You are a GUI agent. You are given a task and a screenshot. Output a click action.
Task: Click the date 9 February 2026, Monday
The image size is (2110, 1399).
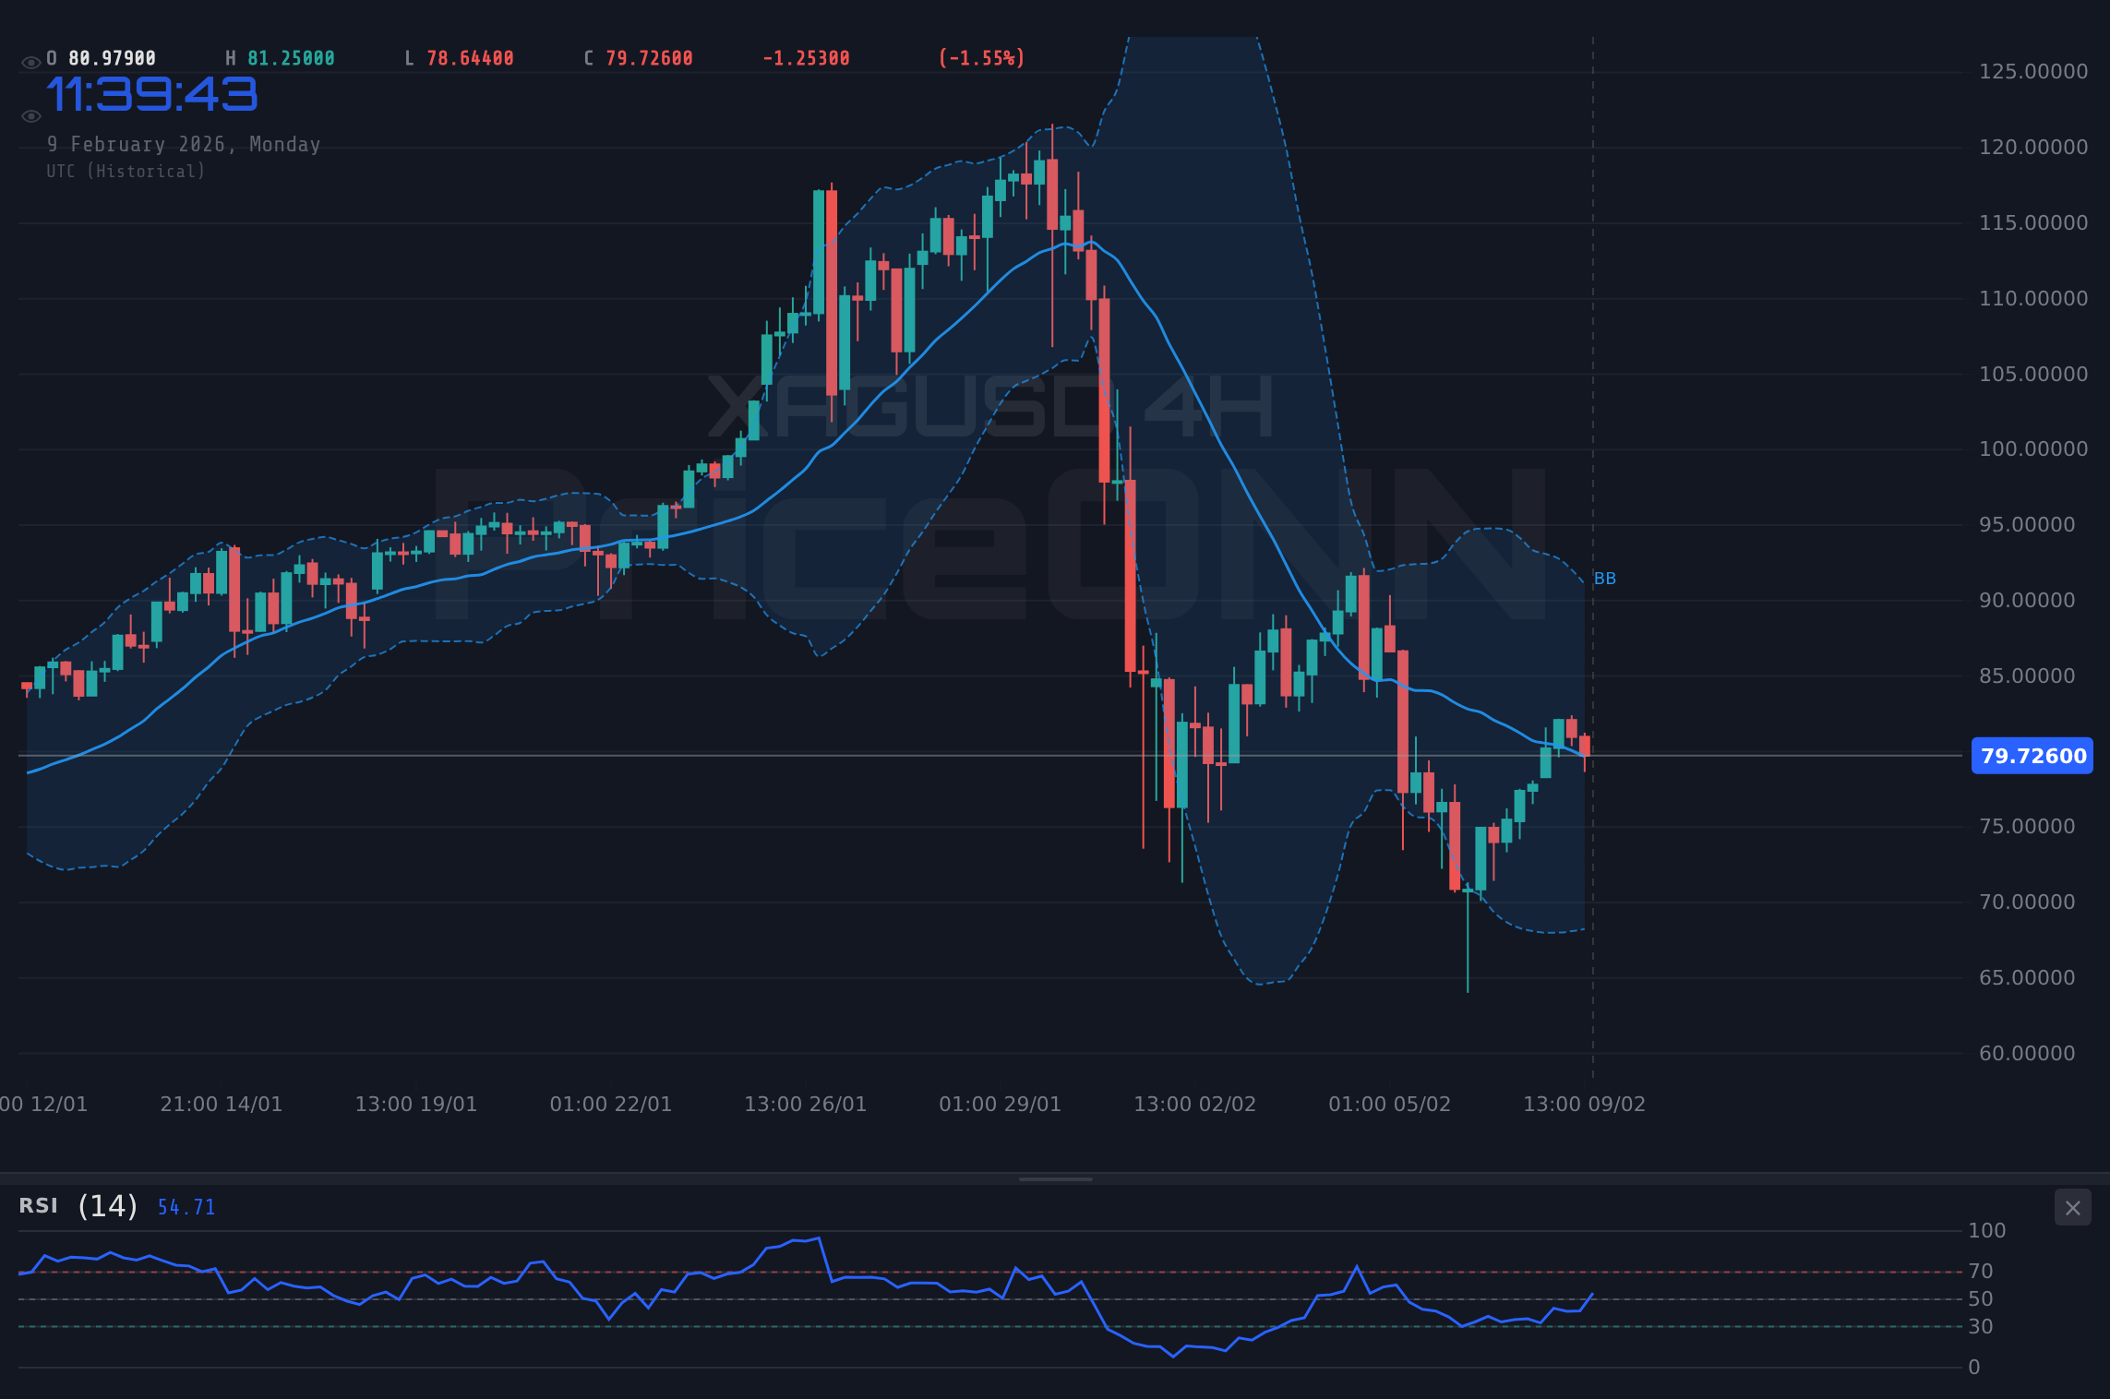184,145
